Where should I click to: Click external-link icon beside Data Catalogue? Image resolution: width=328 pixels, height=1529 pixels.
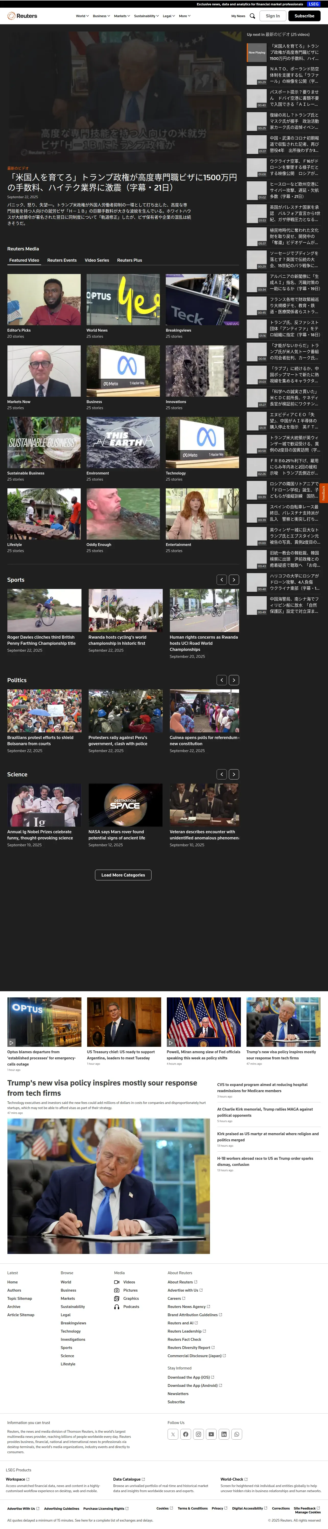[x=143, y=1479]
